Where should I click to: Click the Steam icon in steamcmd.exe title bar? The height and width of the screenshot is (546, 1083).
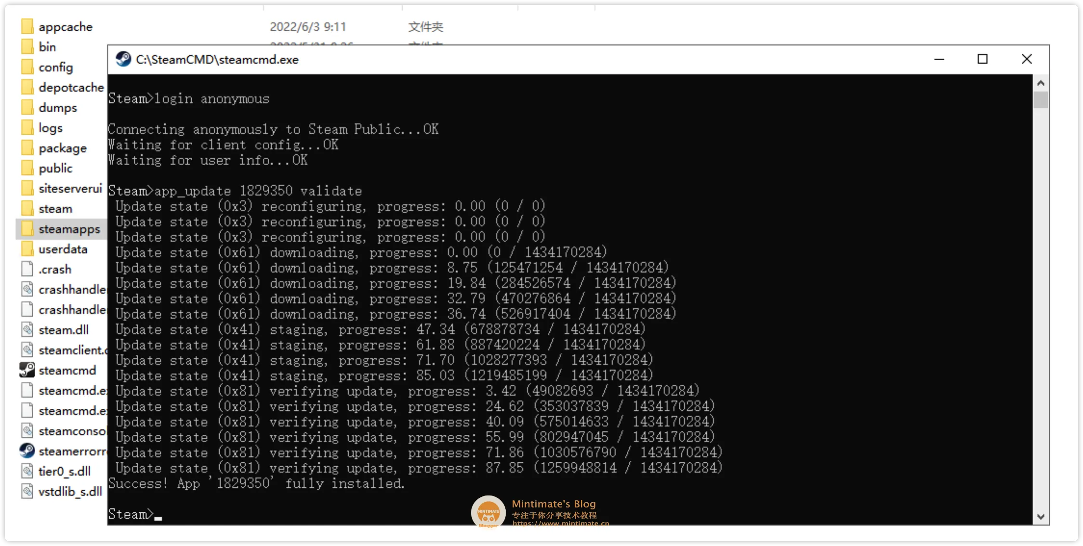pyautogui.click(x=123, y=59)
